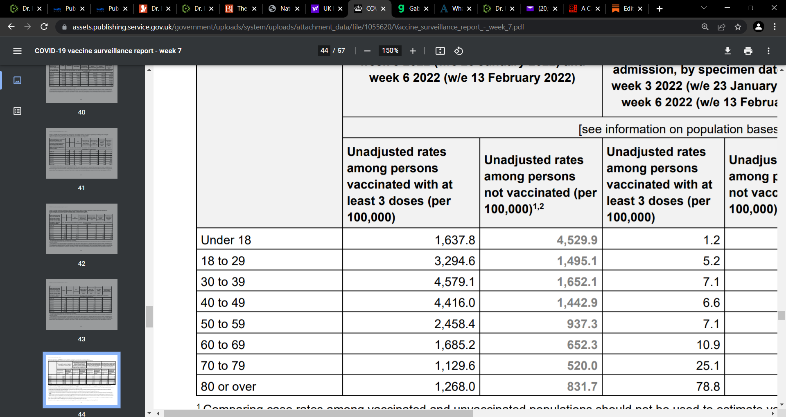Zoom out of the PDF
786x417 pixels.
pos(367,51)
